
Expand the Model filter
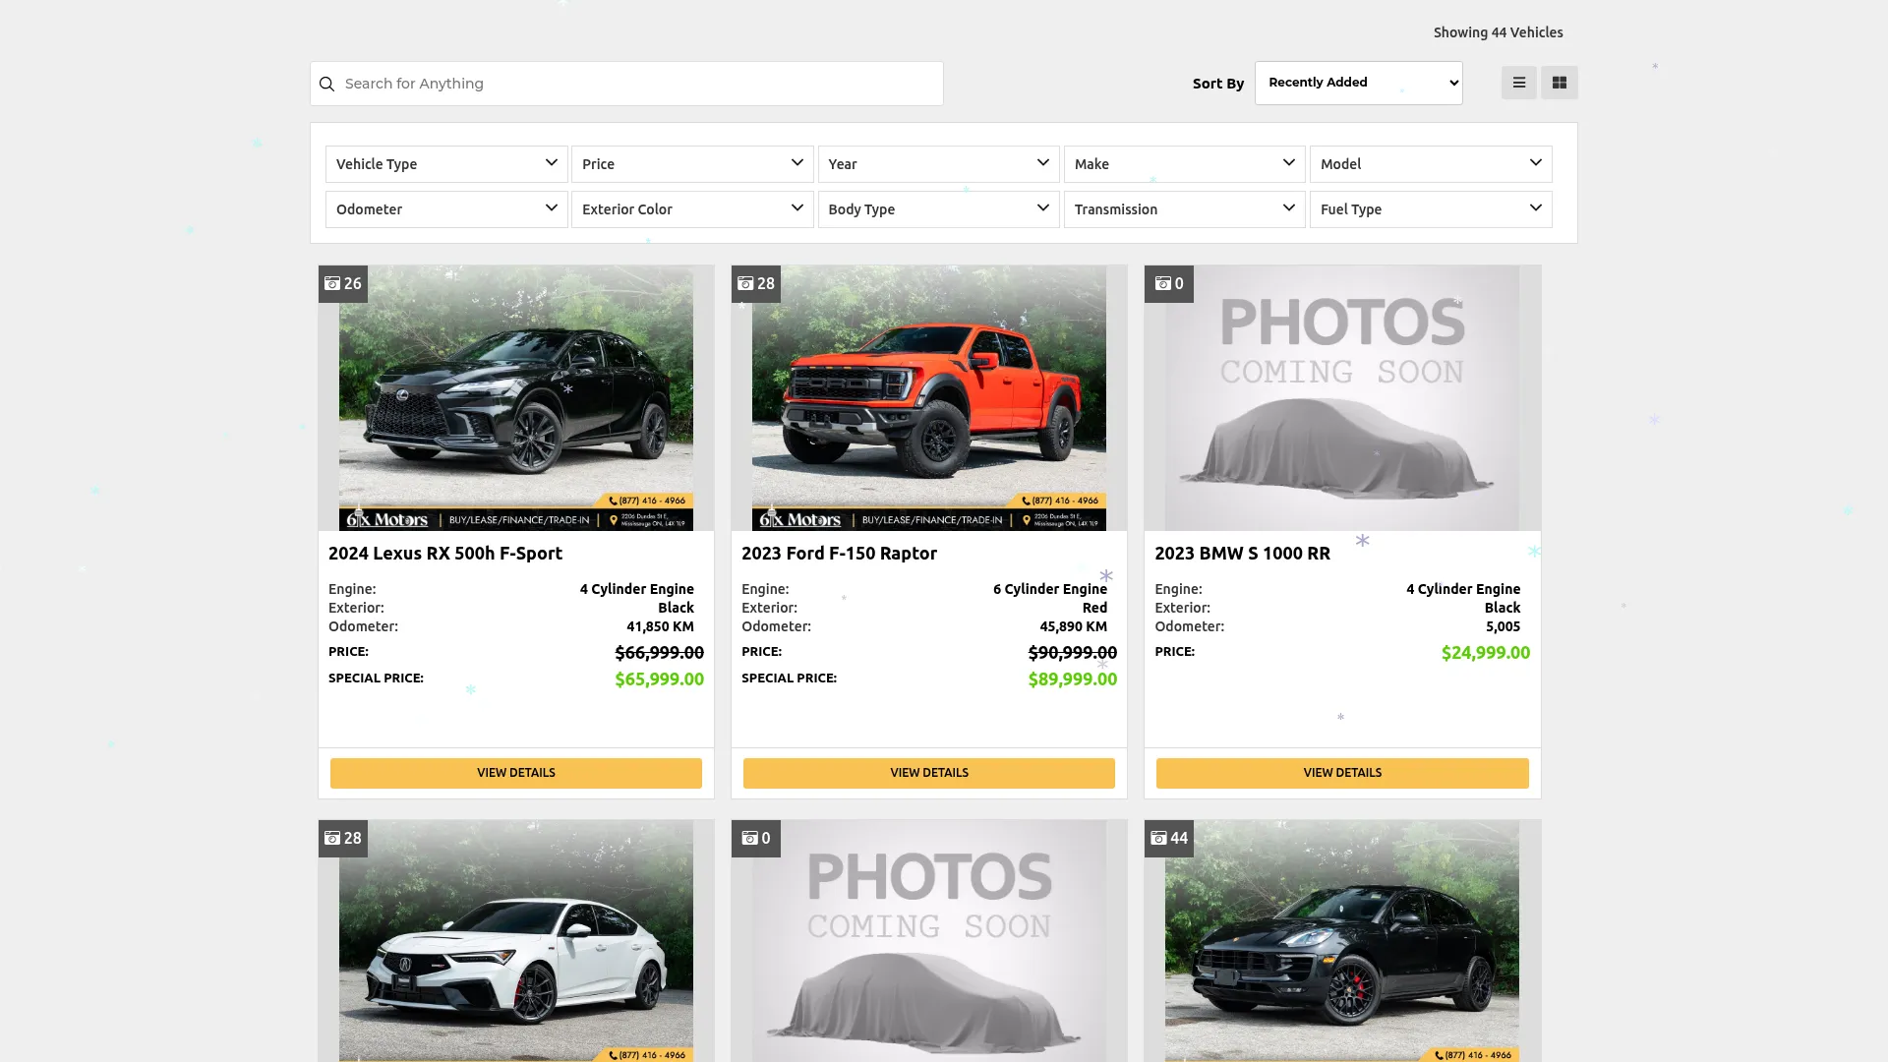tap(1431, 164)
